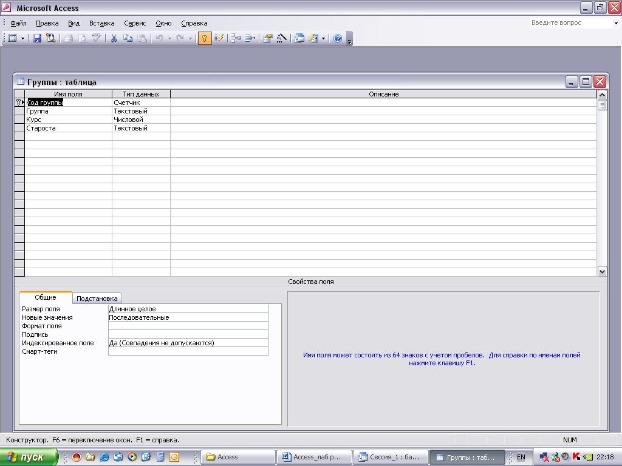
Task: Click the Insert Rows icon
Action: click(236, 38)
